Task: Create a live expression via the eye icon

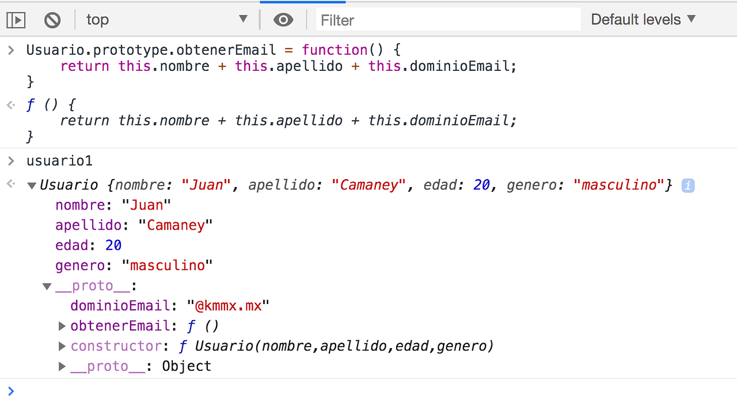Action: click(283, 19)
